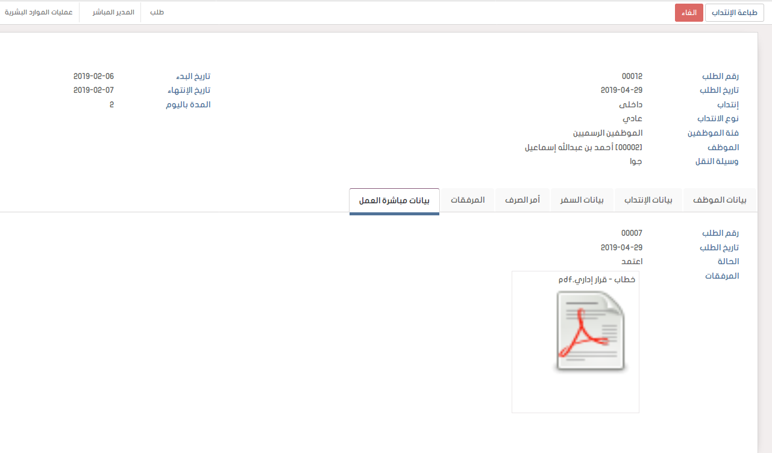
Task: Select the المدير المباشر status stage
Action: 113,12
